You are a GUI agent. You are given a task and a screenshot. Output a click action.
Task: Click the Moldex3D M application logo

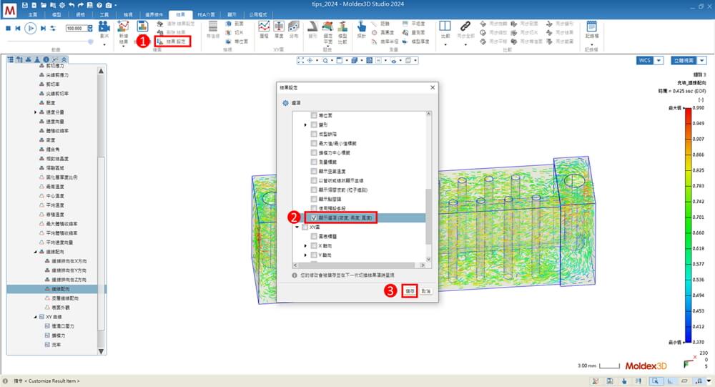pyautogui.click(x=9, y=9)
